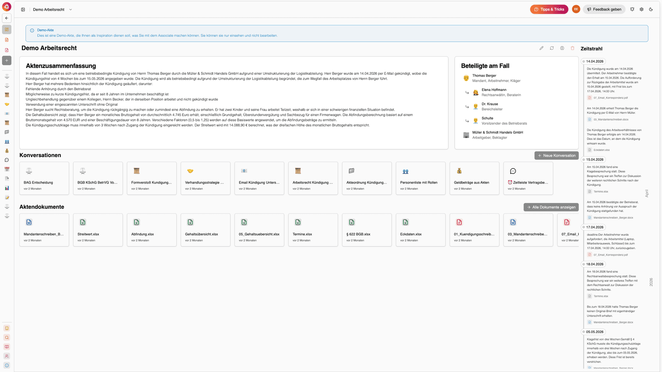Open 05_Gehaltsuebersicht.xlsx document
The width and height of the screenshot is (662, 372).
click(259, 230)
